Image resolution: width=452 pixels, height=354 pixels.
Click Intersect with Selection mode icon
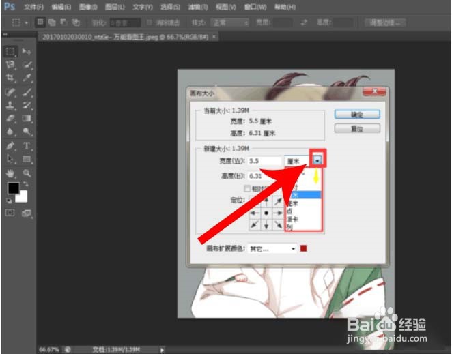click(x=76, y=23)
